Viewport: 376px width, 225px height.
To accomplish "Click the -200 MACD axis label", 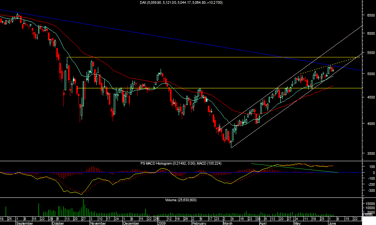I will click(371, 185).
